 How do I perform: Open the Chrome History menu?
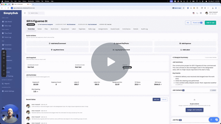coord(24,1)
